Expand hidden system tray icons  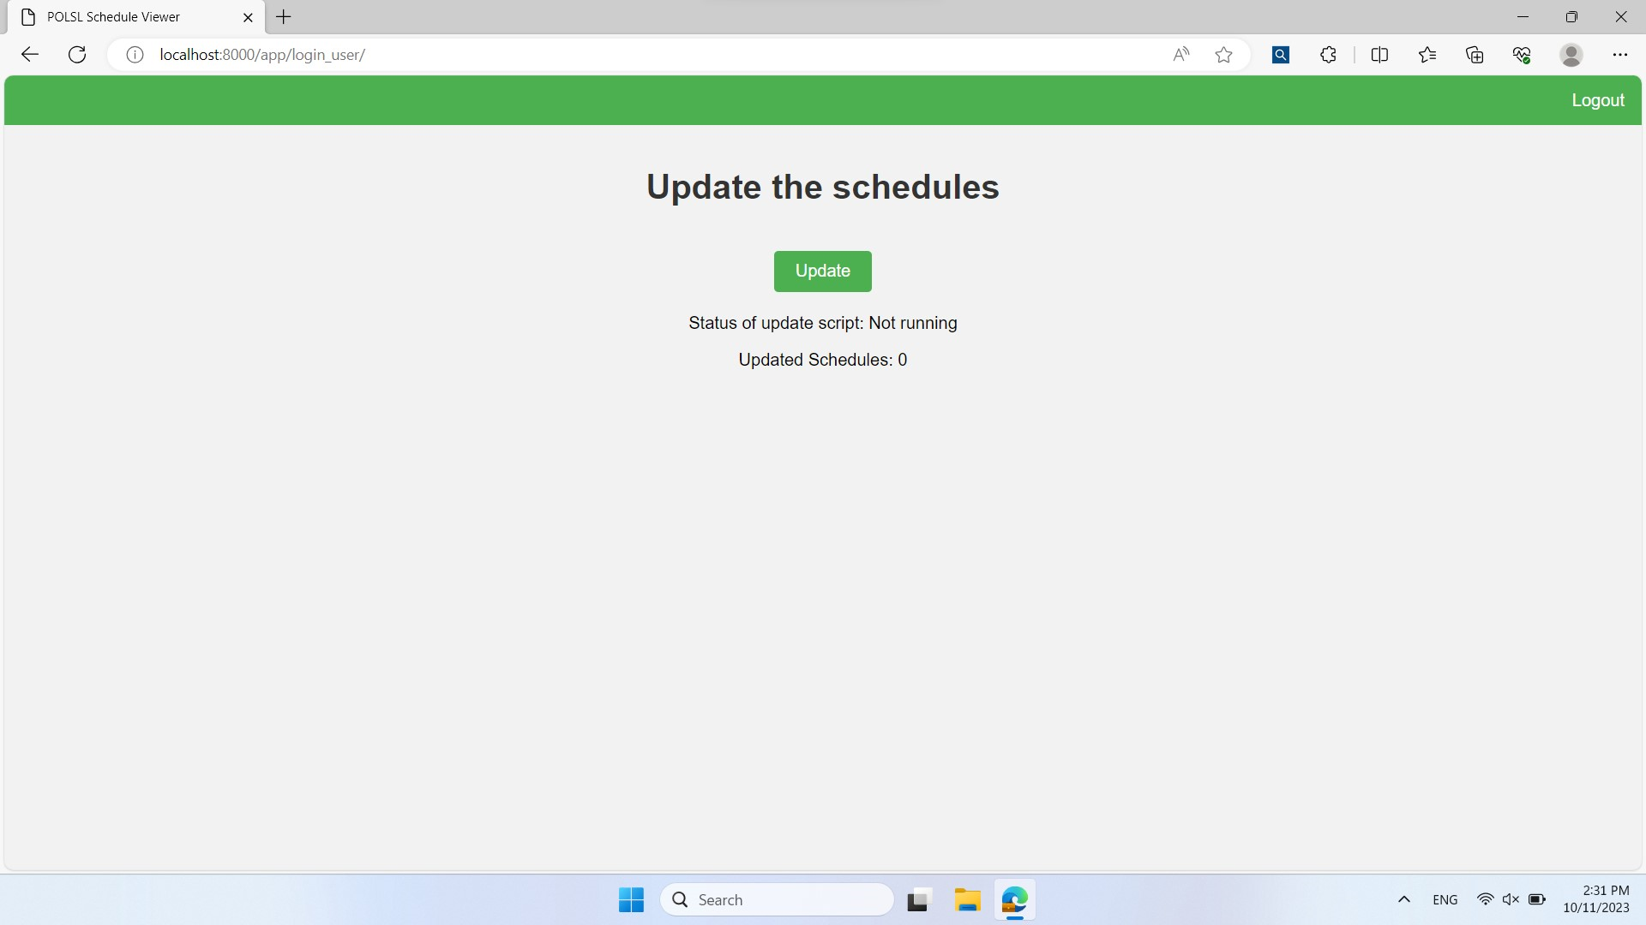pyautogui.click(x=1403, y=899)
